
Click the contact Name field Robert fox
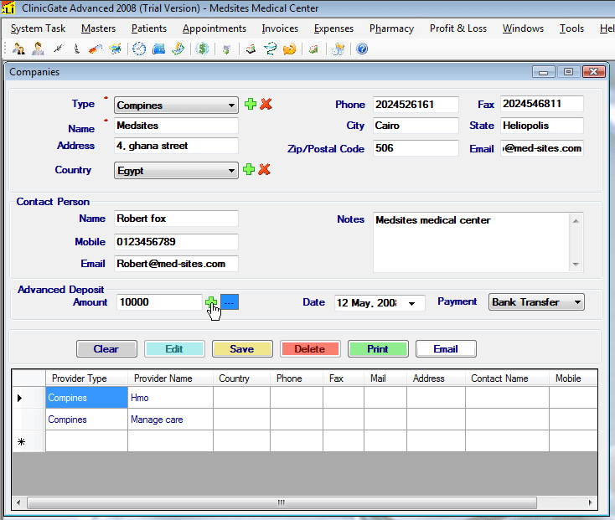[x=176, y=219]
